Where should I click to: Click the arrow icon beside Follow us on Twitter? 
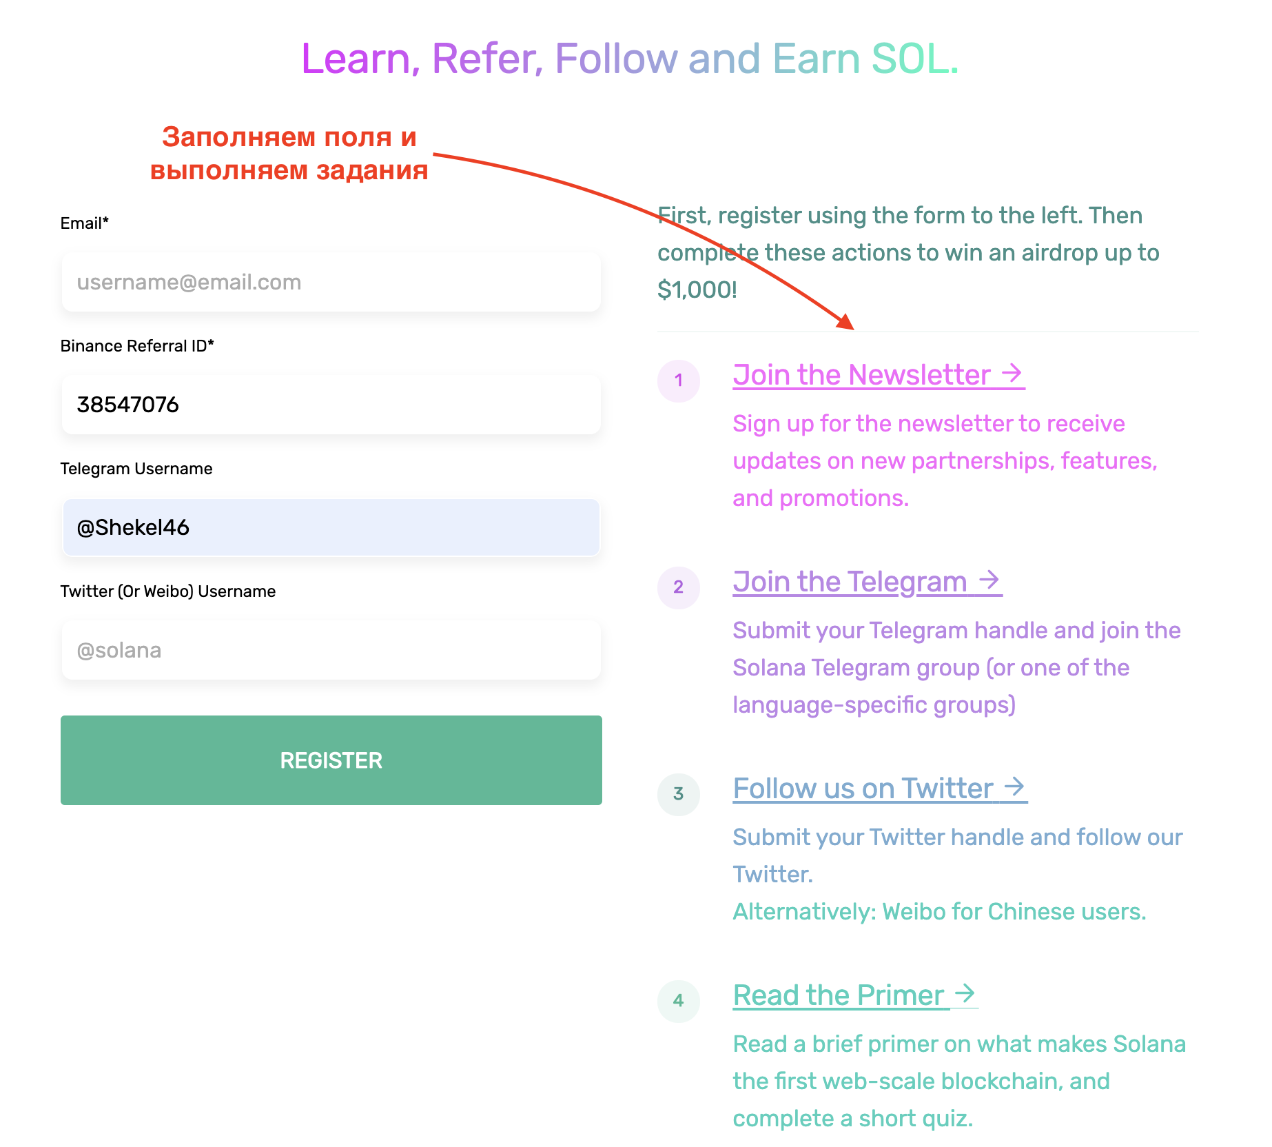pyautogui.click(x=1014, y=787)
